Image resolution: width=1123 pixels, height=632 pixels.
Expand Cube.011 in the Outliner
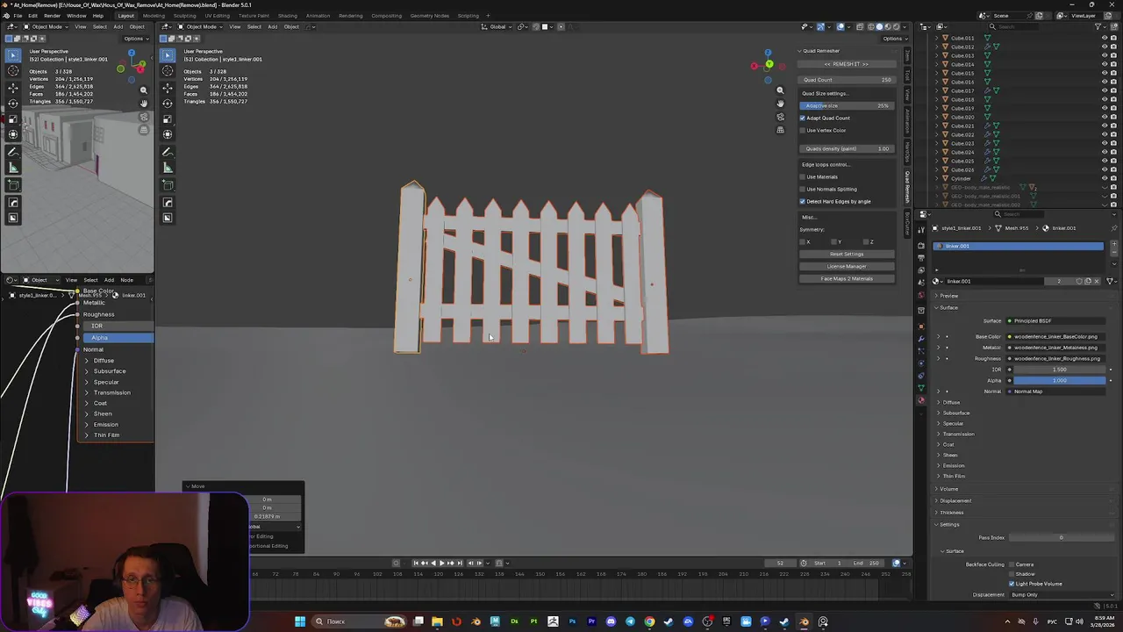pyautogui.click(x=937, y=38)
